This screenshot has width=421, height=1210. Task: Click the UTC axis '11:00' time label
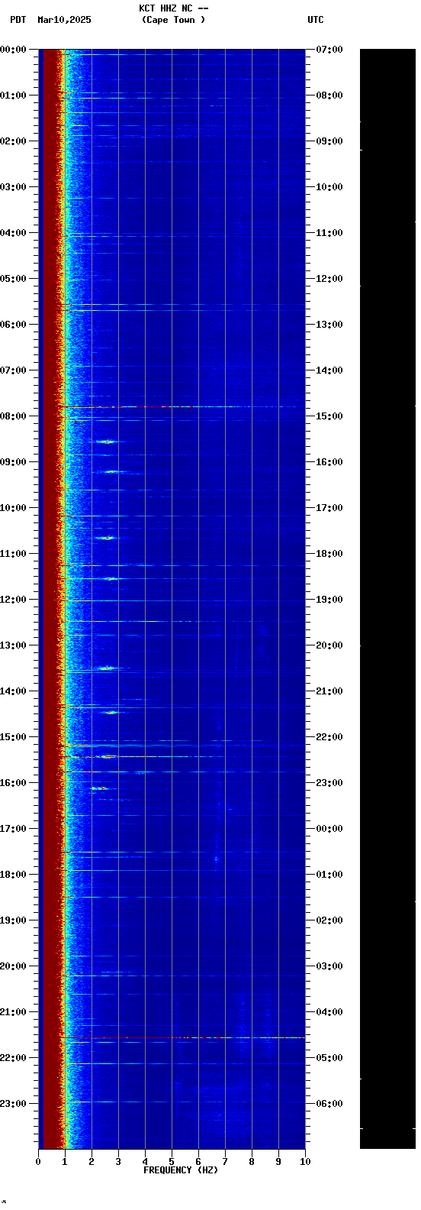(329, 233)
